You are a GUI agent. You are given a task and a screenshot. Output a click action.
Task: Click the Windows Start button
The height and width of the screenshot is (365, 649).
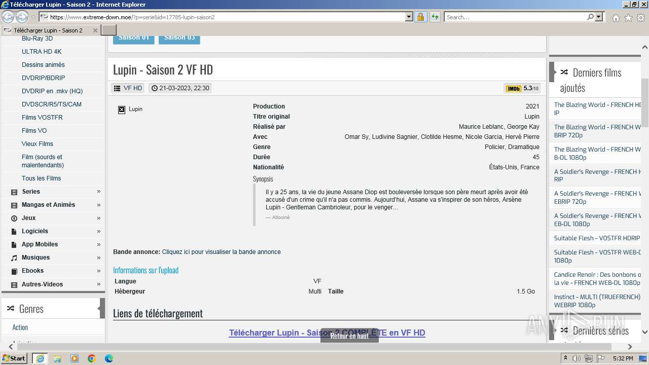(x=14, y=358)
